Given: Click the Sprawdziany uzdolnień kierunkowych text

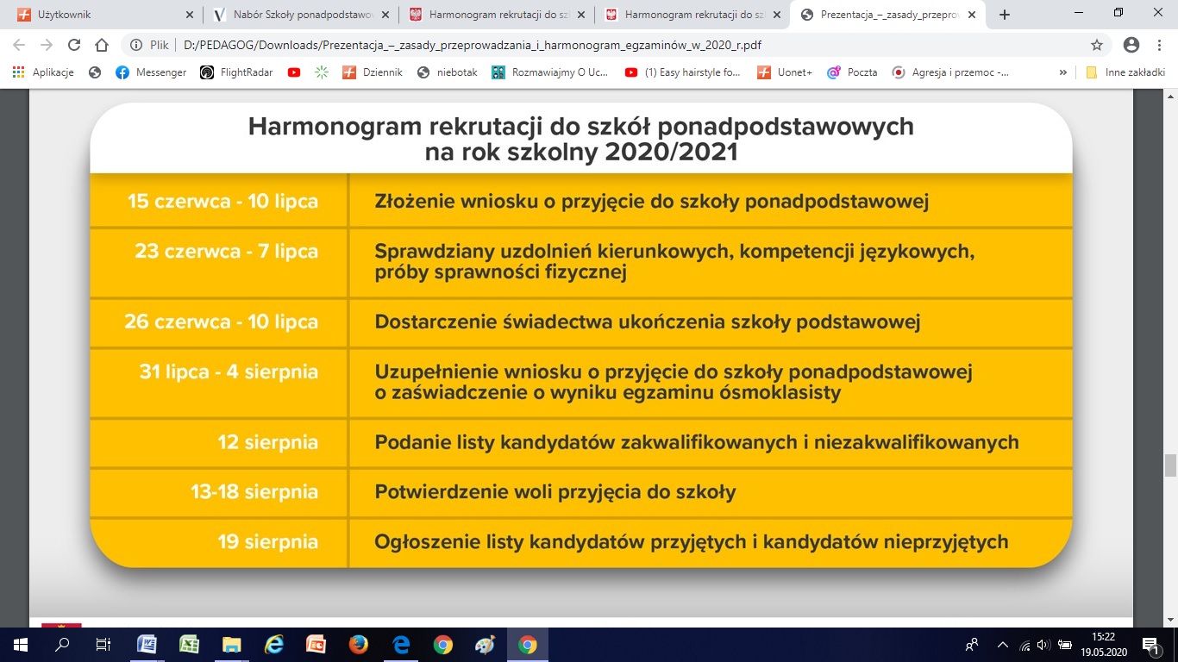Looking at the screenshot, I should coord(675,262).
